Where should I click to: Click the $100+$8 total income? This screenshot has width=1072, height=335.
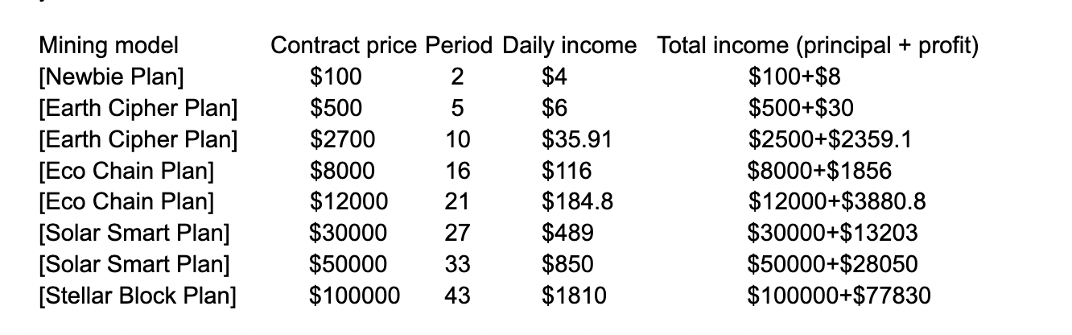pyautogui.click(x=794, y=77)
